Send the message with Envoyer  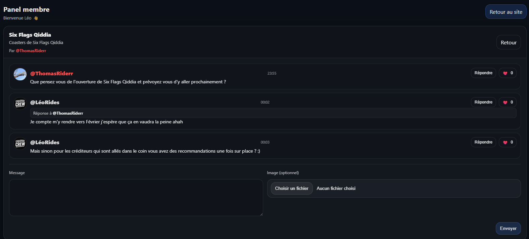coord(508,229)
